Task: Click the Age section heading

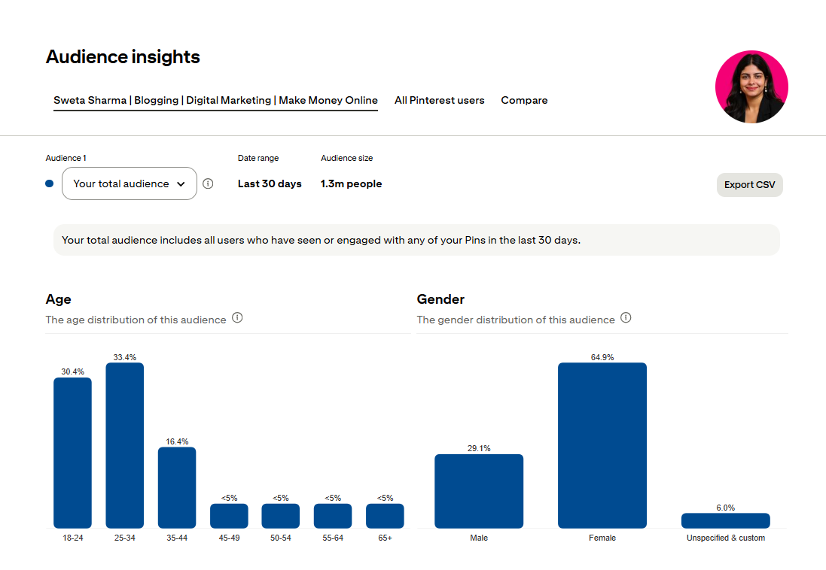Action: tap(59, 299)
